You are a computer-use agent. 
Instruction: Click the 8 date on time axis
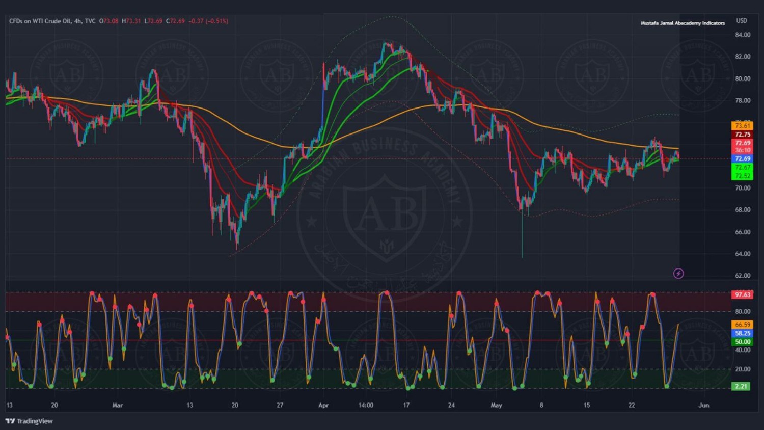point(541,406)
